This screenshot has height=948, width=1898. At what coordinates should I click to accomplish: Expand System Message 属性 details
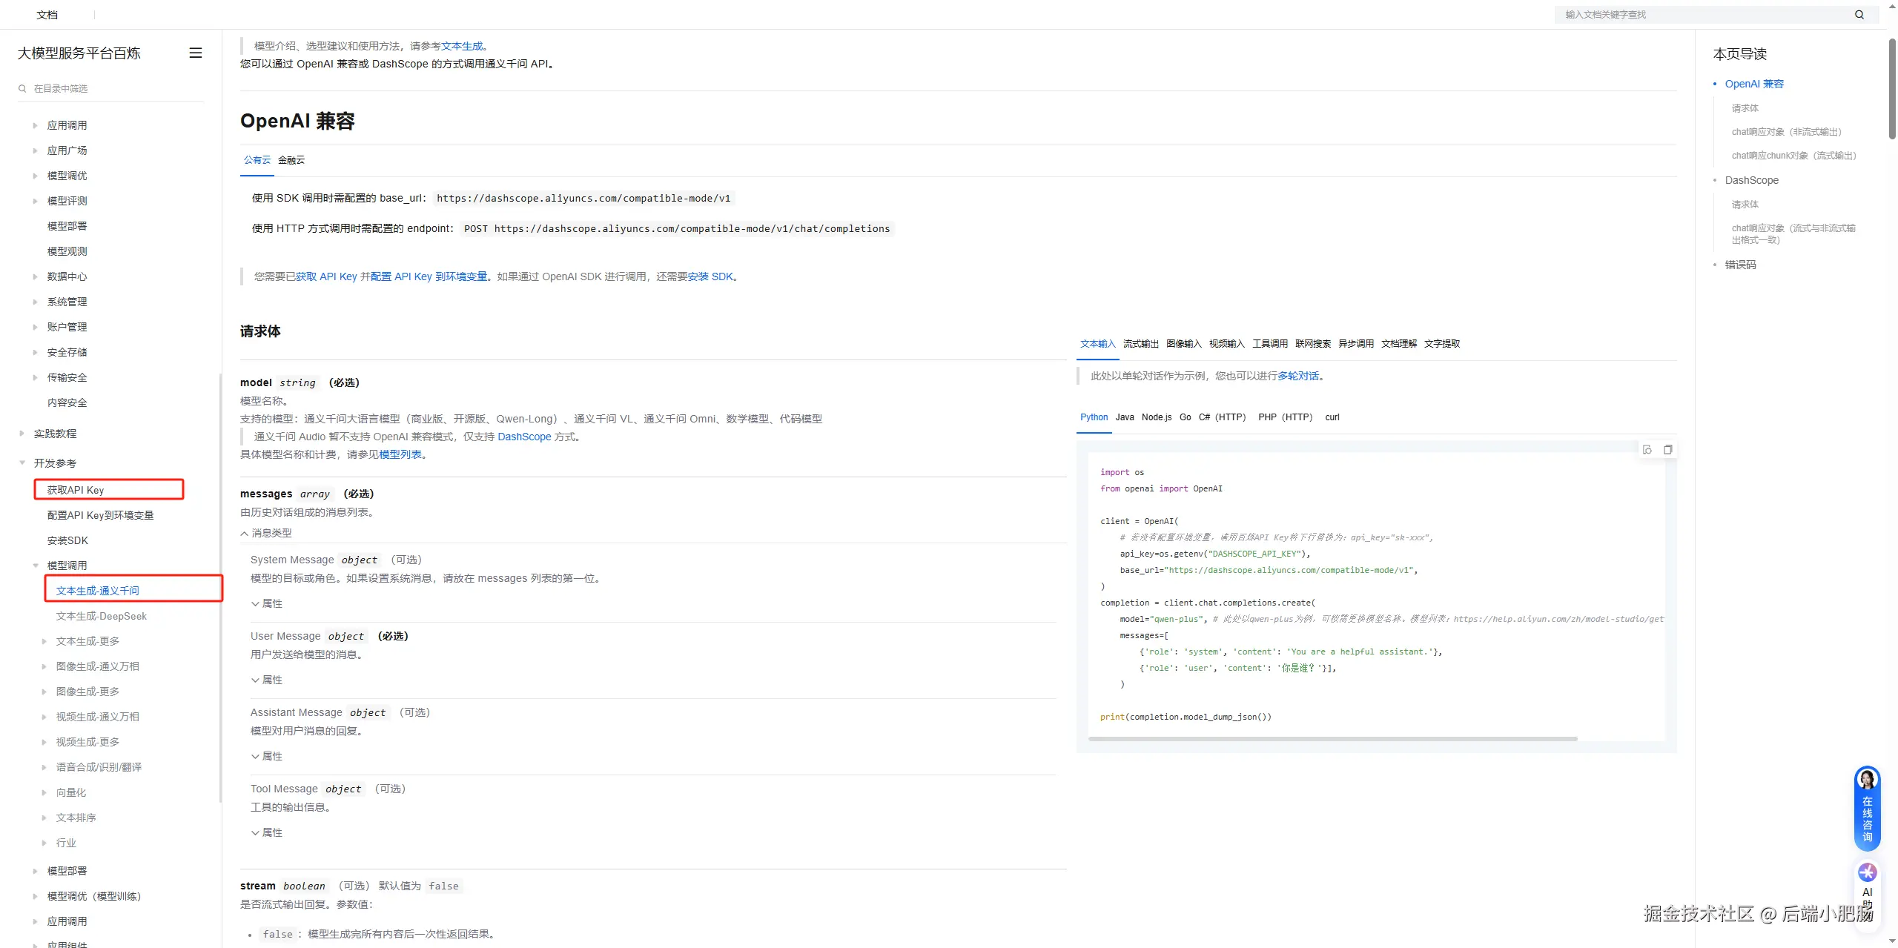(267, 604)
